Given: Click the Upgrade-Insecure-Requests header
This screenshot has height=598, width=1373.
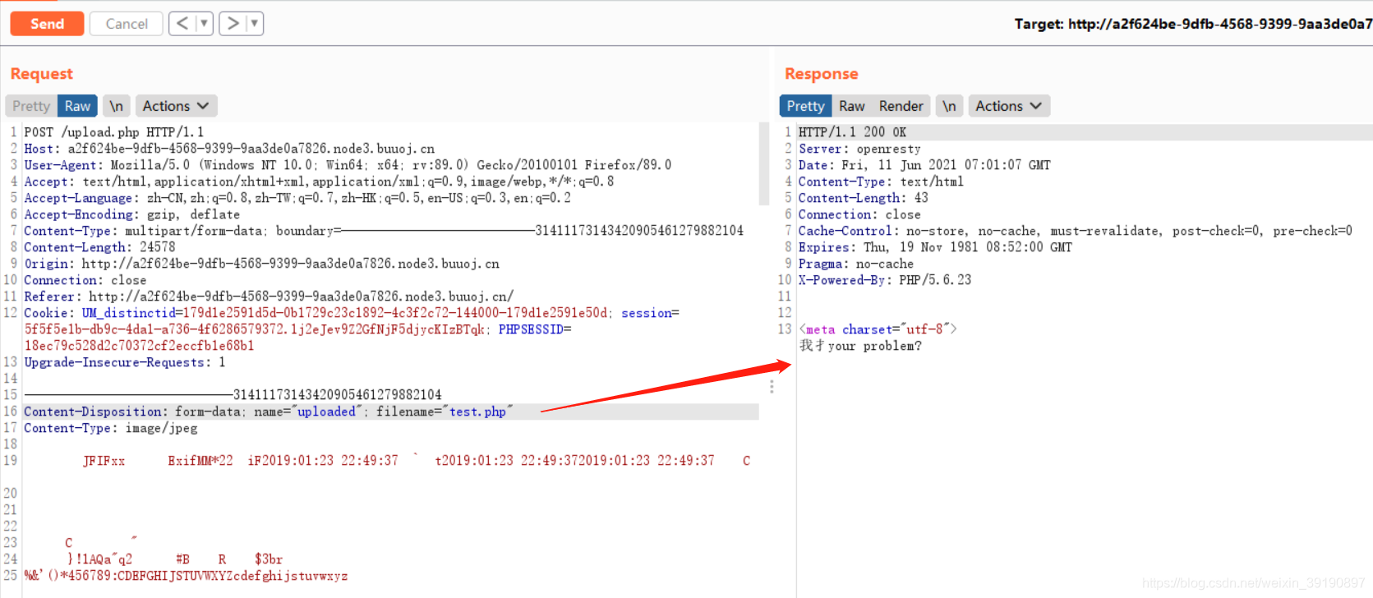Looking at the screenshot, I should [124, 362].
